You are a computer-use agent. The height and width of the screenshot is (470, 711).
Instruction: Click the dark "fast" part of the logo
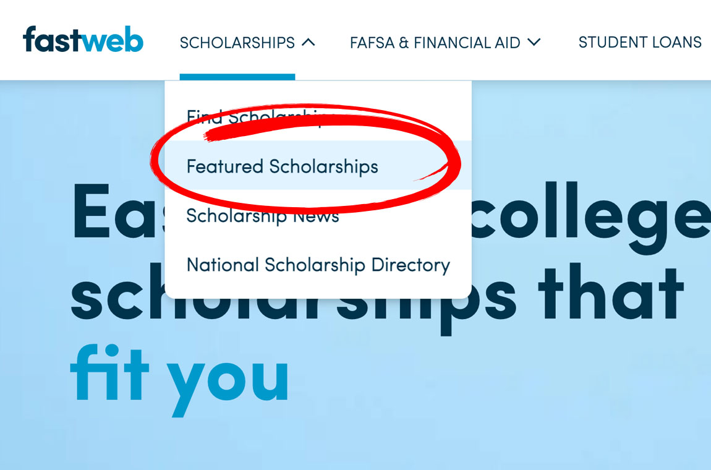point(51,41)
